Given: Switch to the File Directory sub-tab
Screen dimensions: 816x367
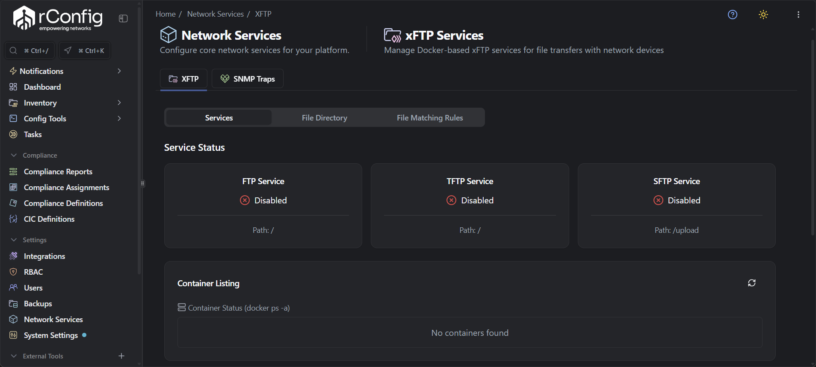Looking at the screenshot, I should tap(325, 117).
